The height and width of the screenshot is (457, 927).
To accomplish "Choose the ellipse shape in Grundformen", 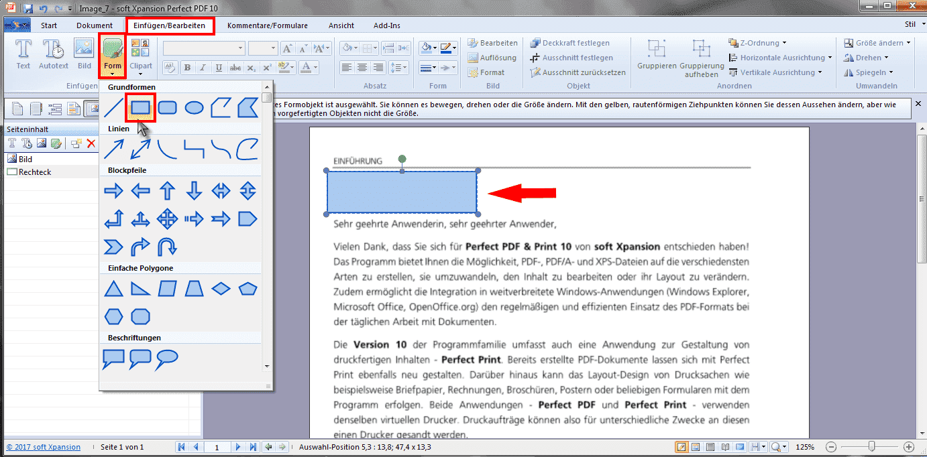I will pos(194,107).
